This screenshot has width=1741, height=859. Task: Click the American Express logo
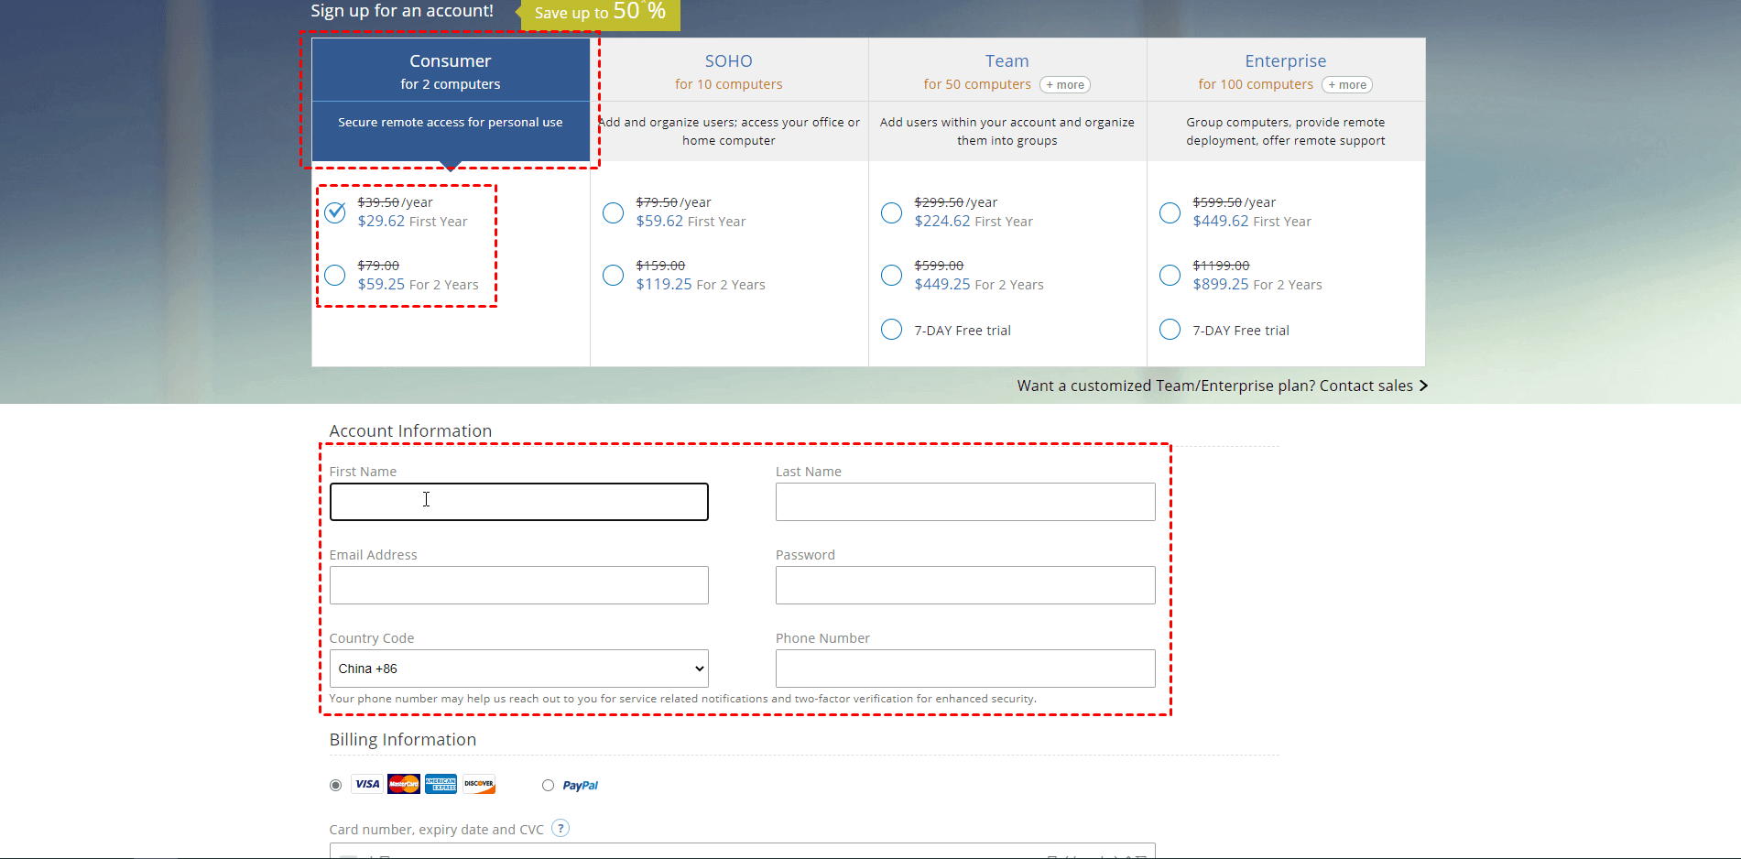click(x=441, y=785)
